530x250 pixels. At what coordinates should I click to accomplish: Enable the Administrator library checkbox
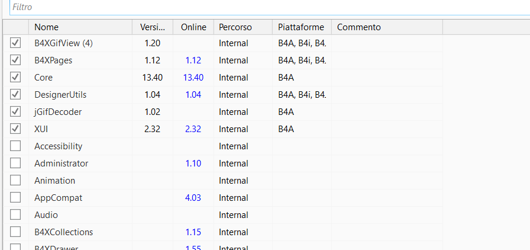15,164
